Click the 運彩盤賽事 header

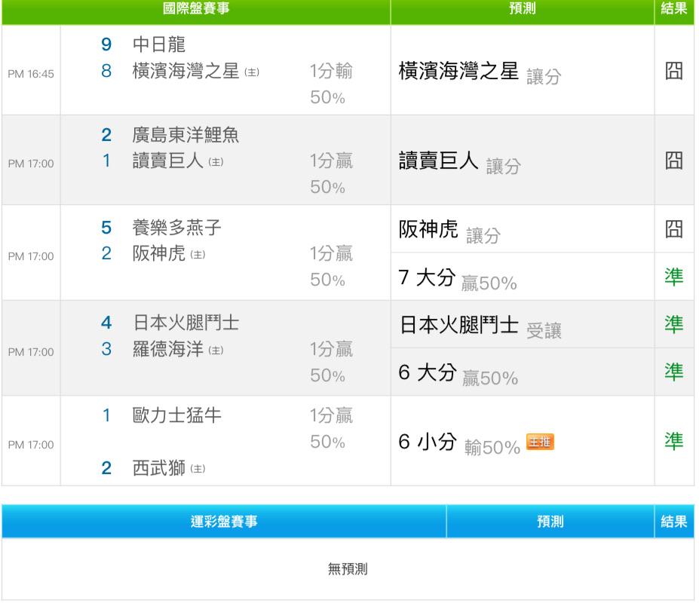(x=223, y=522)
